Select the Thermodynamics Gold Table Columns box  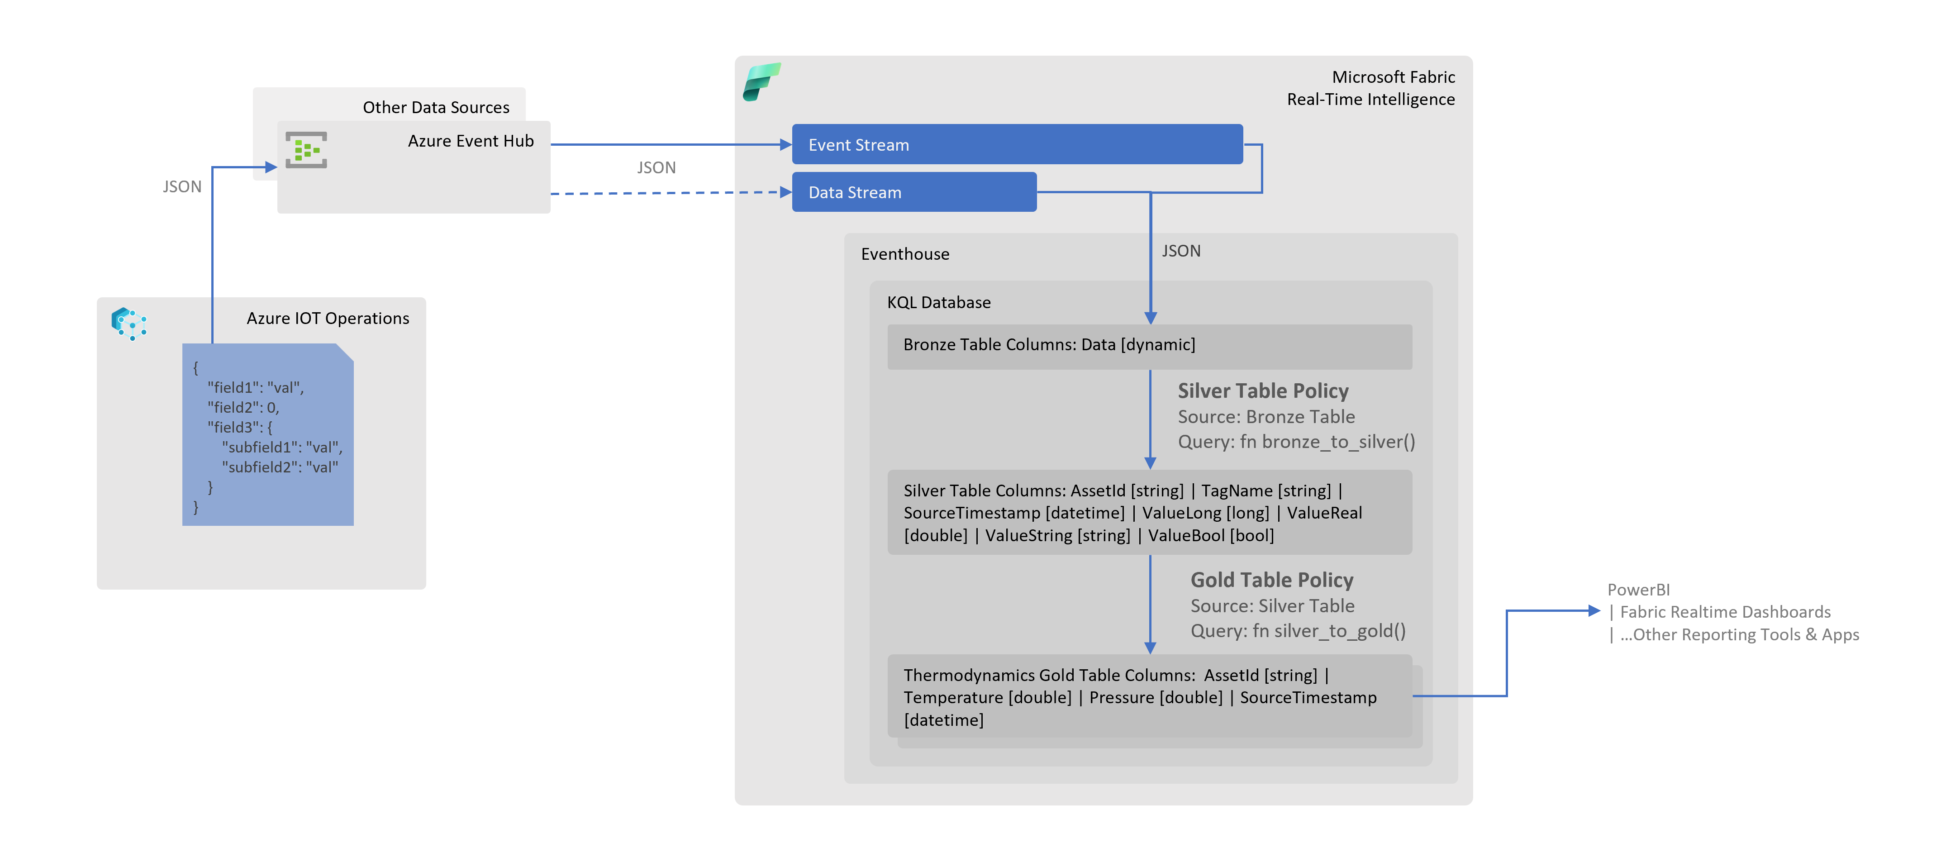pos(1149,696)
